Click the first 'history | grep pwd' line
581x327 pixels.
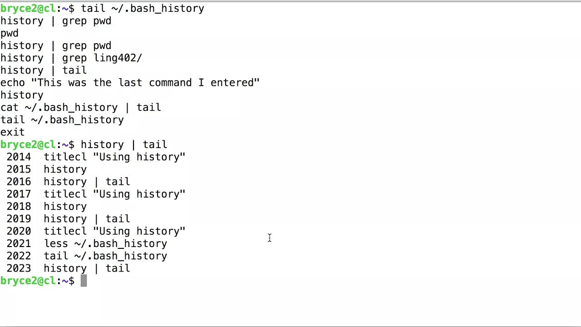[x=56, y=21]
